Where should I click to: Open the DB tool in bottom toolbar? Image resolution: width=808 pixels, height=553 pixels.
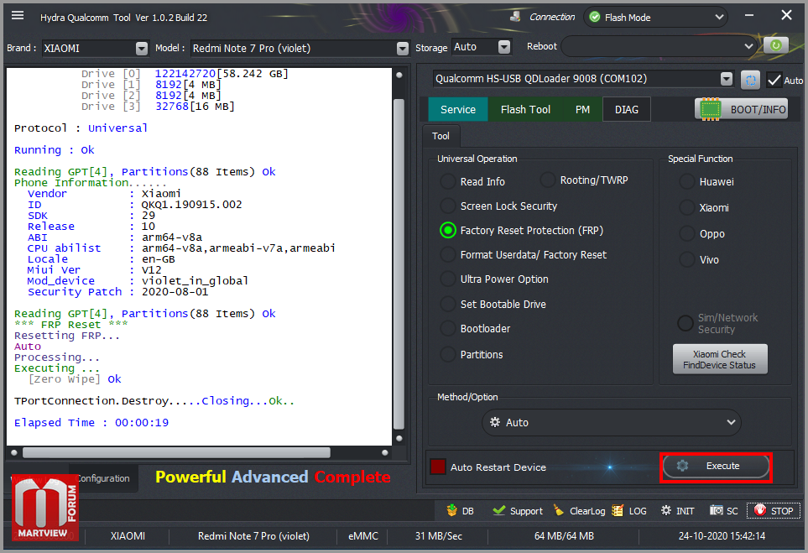click(461, 510)
